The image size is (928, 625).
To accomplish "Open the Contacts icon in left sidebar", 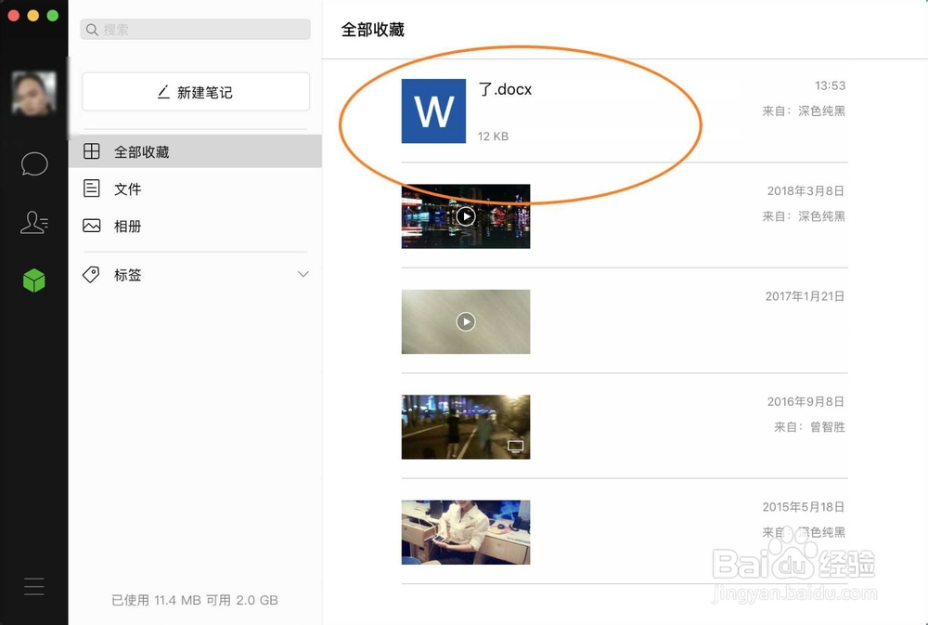I will [34, 222].
